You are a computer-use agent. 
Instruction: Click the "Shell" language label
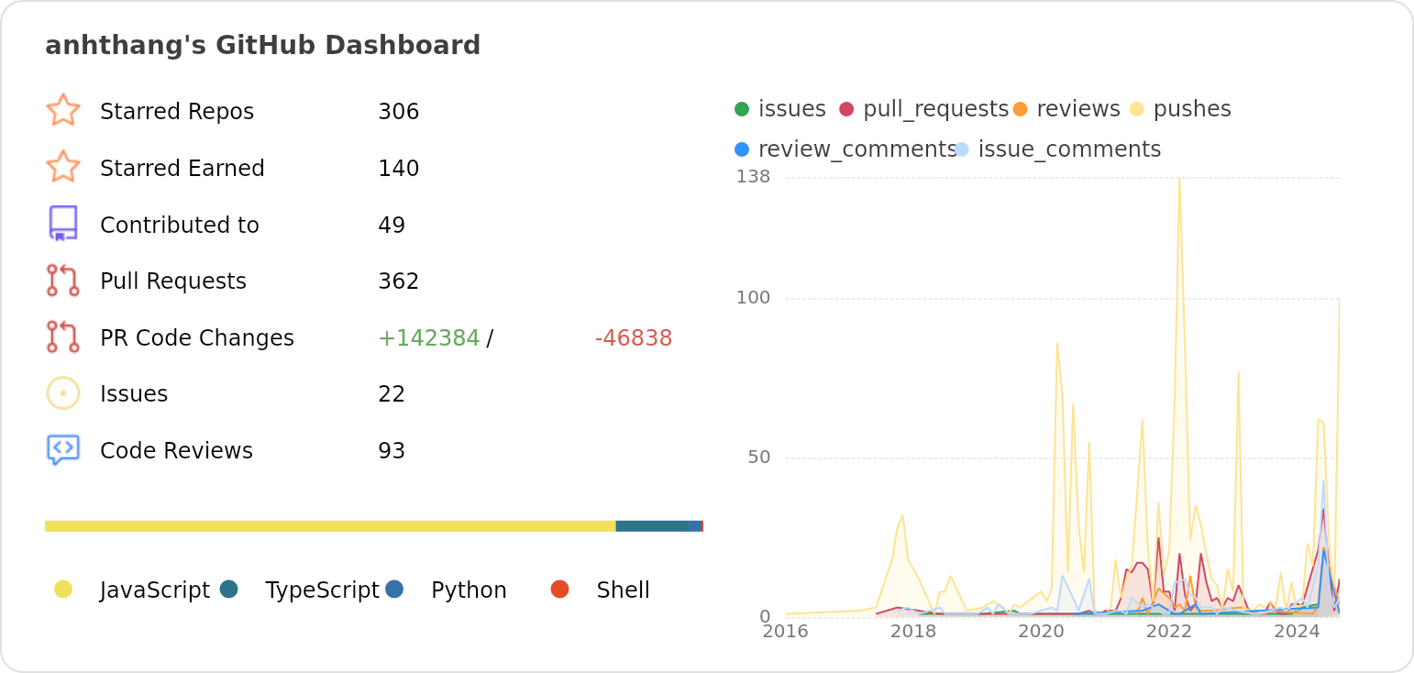click(624, 590)
